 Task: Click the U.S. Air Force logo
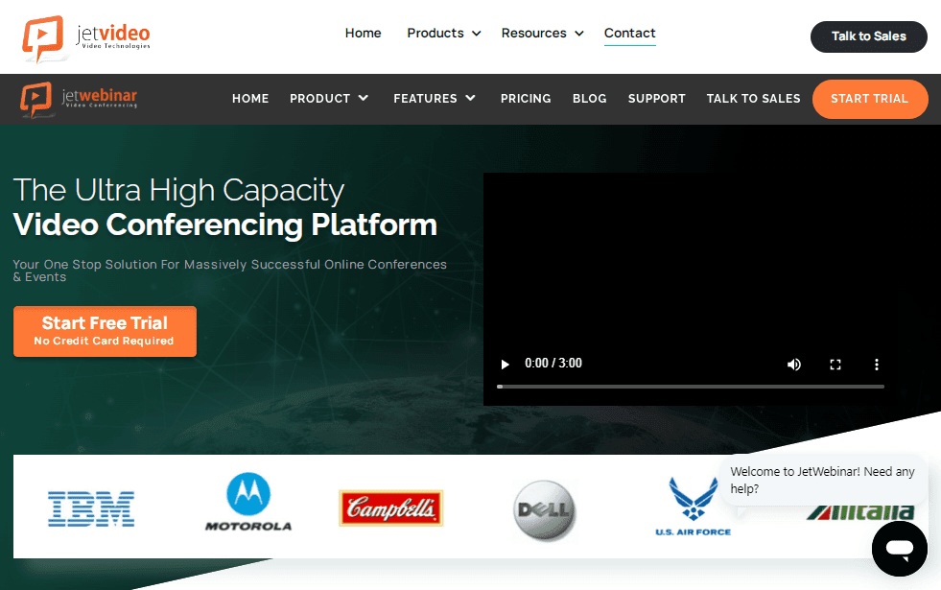694,507
